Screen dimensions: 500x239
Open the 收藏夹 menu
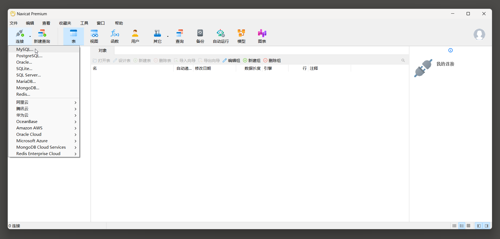pos(65,23)
